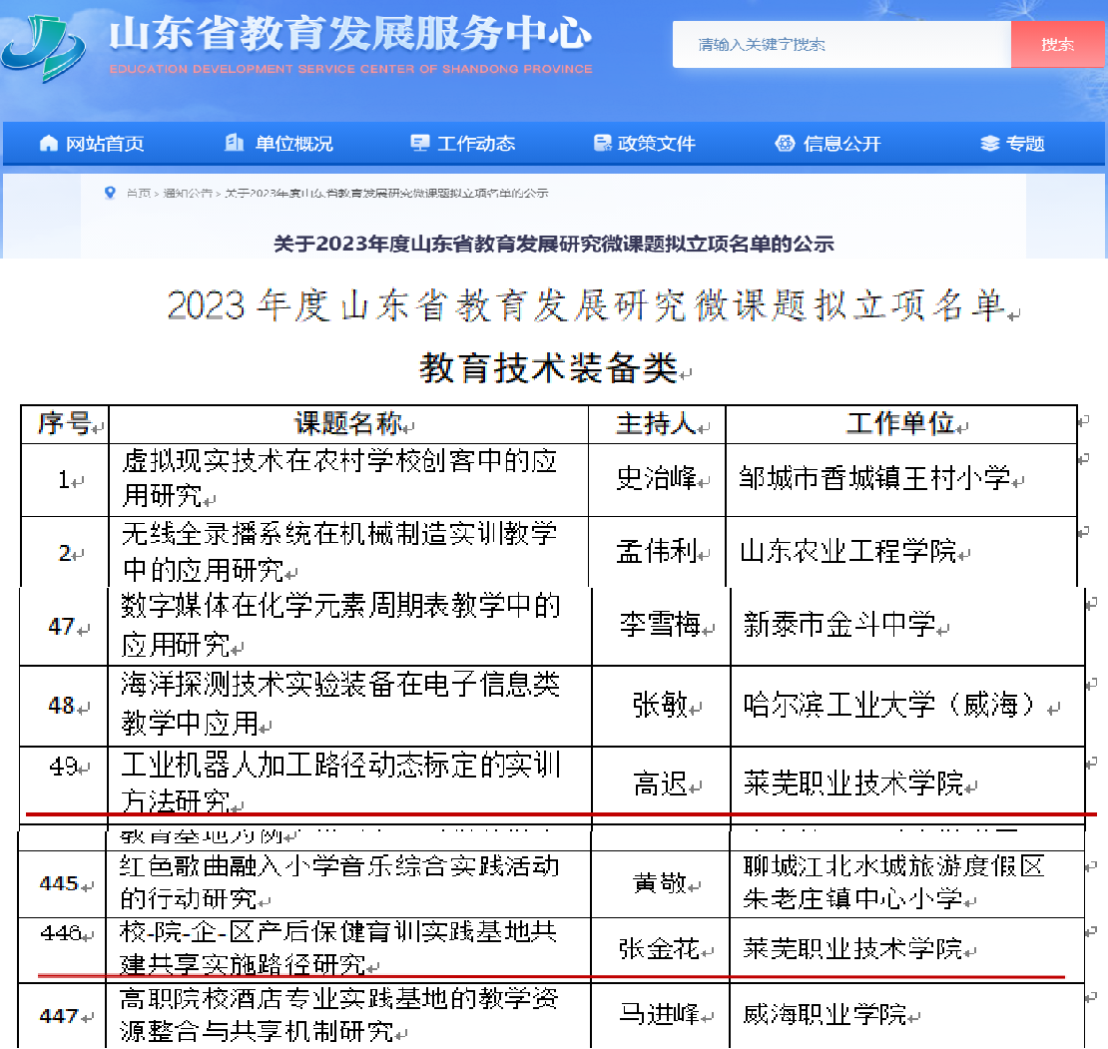Click the home icon beside 网站首页
This screenshot has height=1049, width=1108.
coord(49,144)
